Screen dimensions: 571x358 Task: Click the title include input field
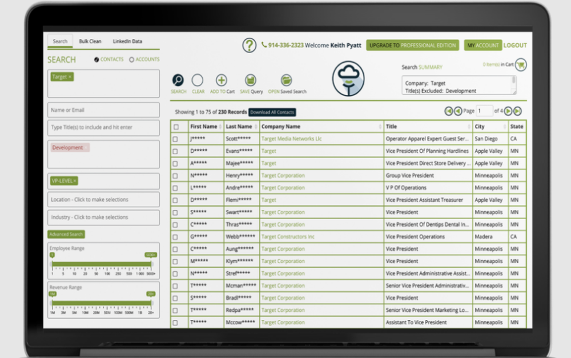coord(103,127)
